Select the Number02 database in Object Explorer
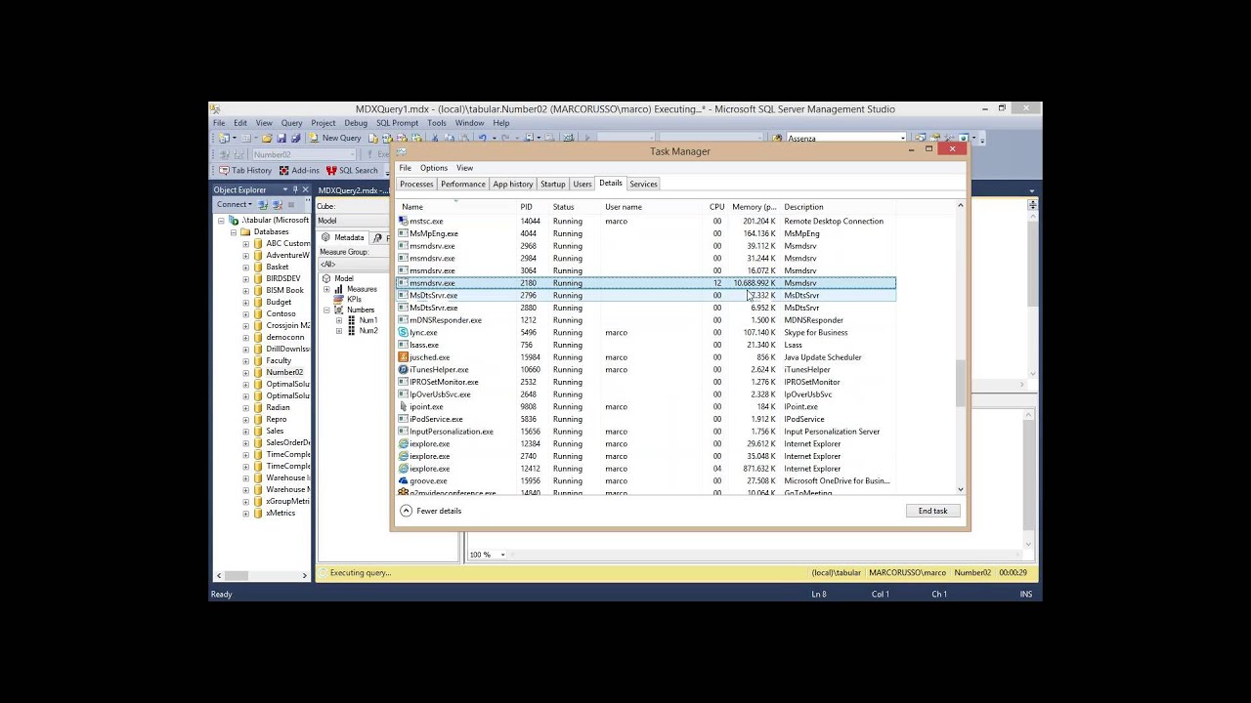The image size is (1251, 703). point(284,372)
